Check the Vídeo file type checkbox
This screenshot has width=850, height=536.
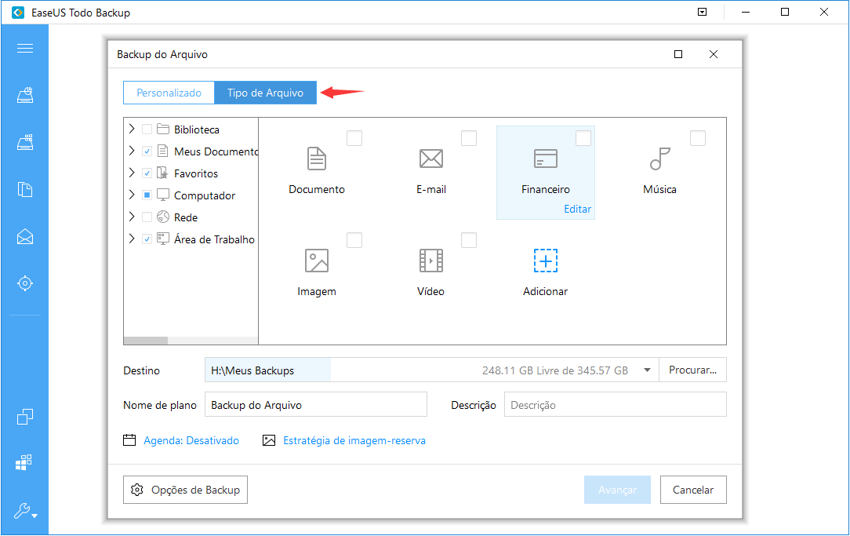click(469, 240)
